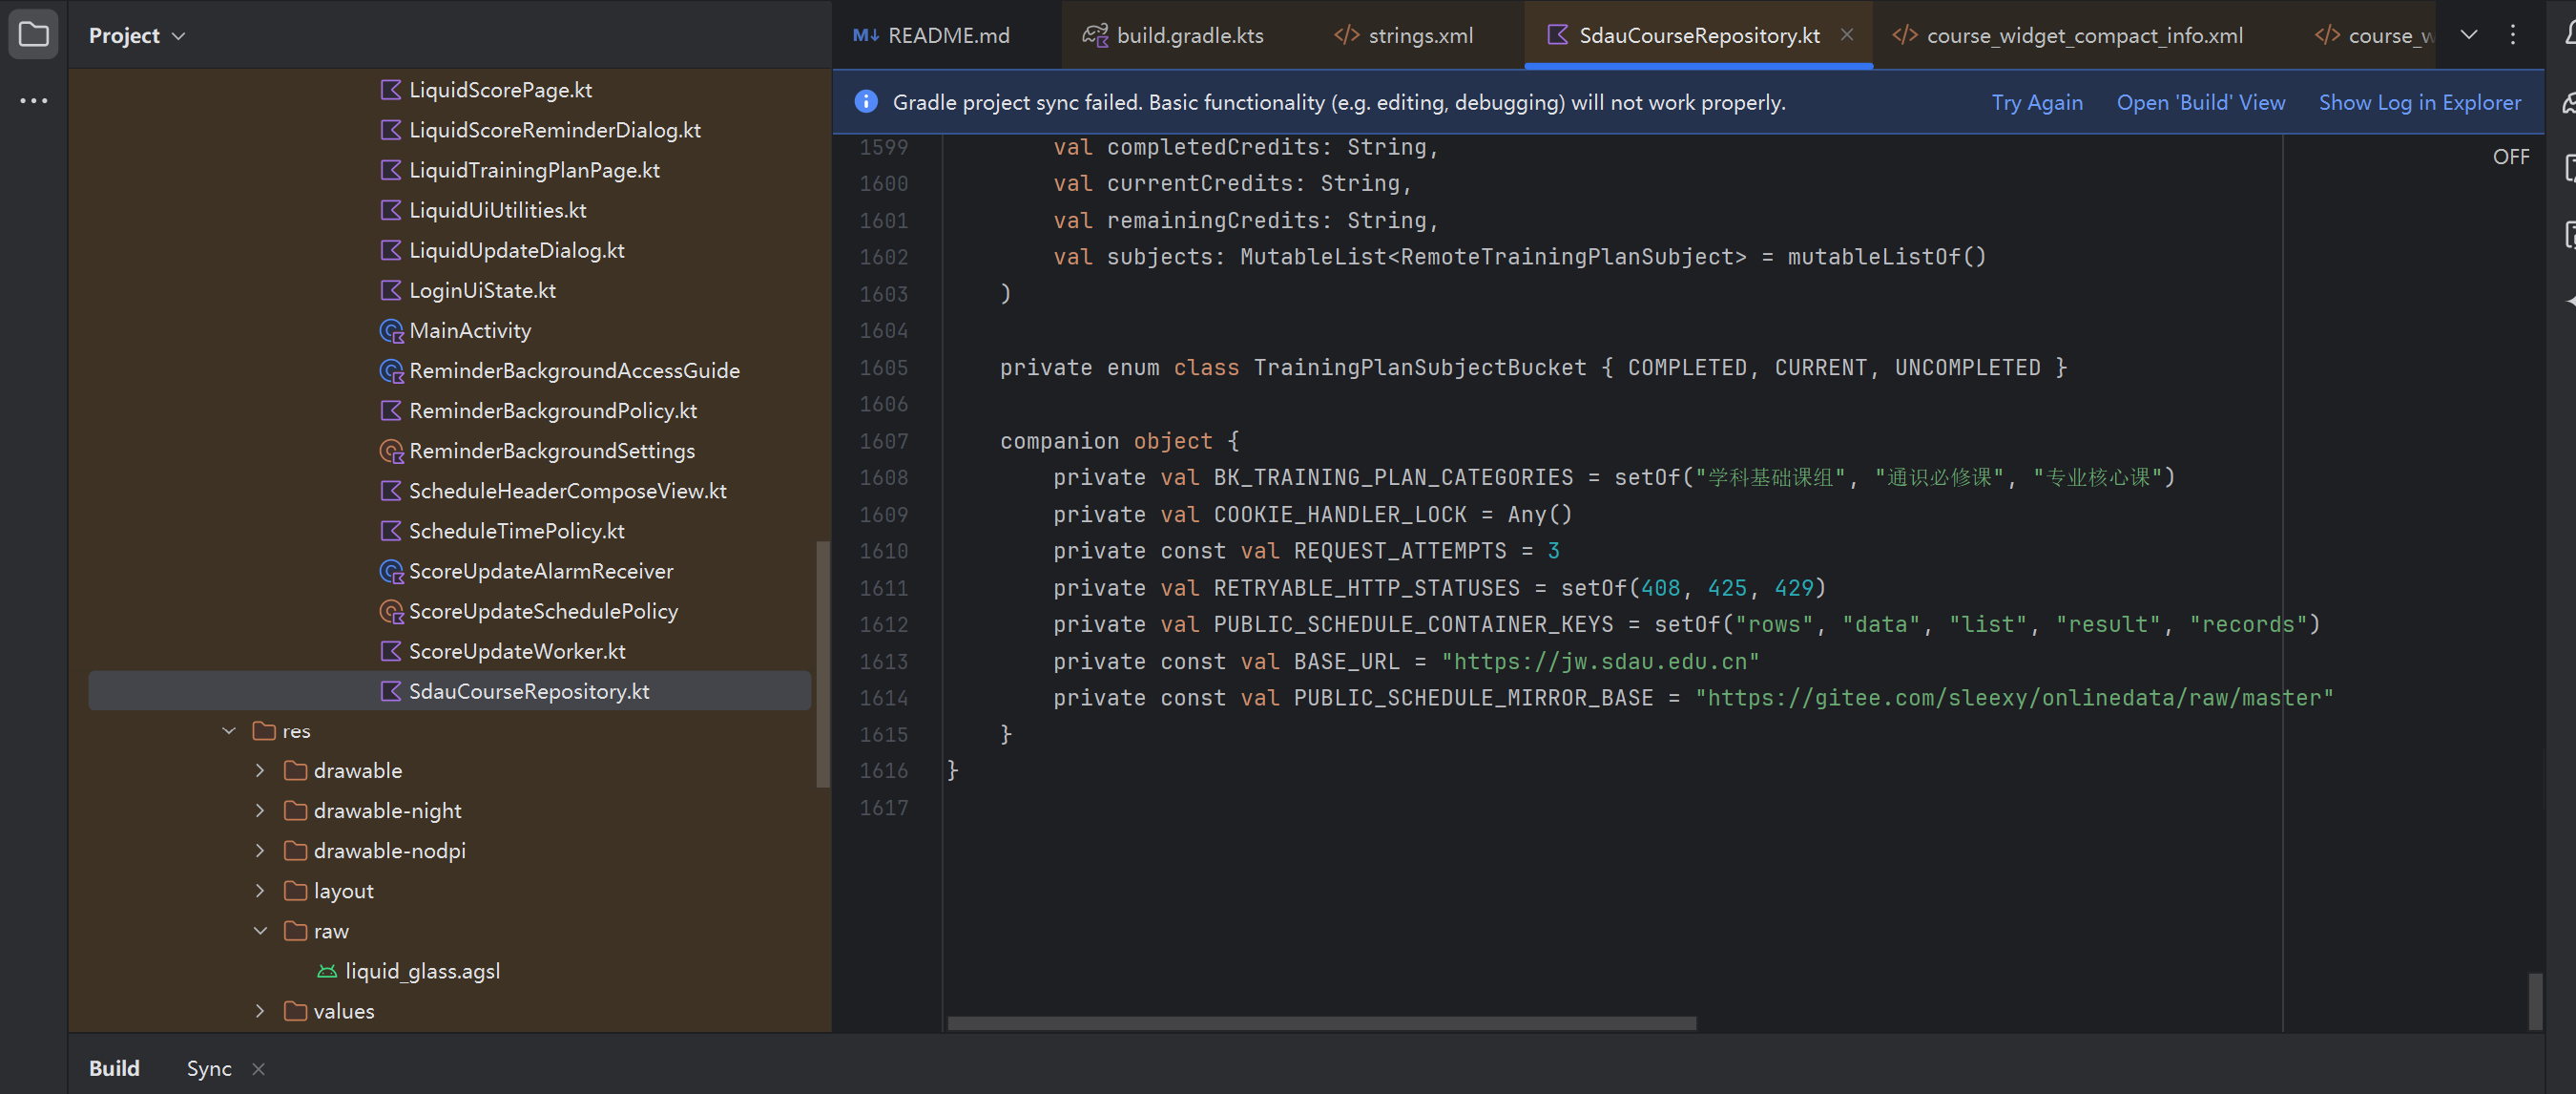2576x1094 pixels.
Task: Click the folder icon of drawable-nodpi
Action: click(295, 851)
